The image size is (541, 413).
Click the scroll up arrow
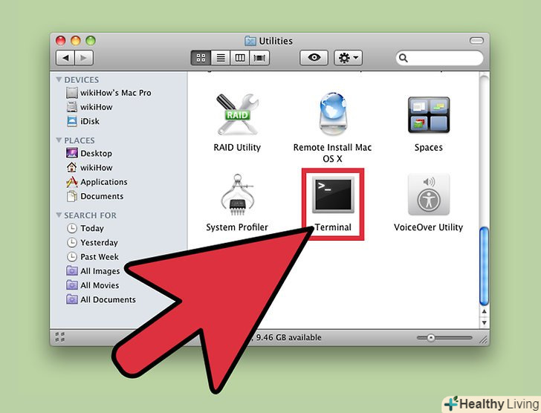(485, 311)
